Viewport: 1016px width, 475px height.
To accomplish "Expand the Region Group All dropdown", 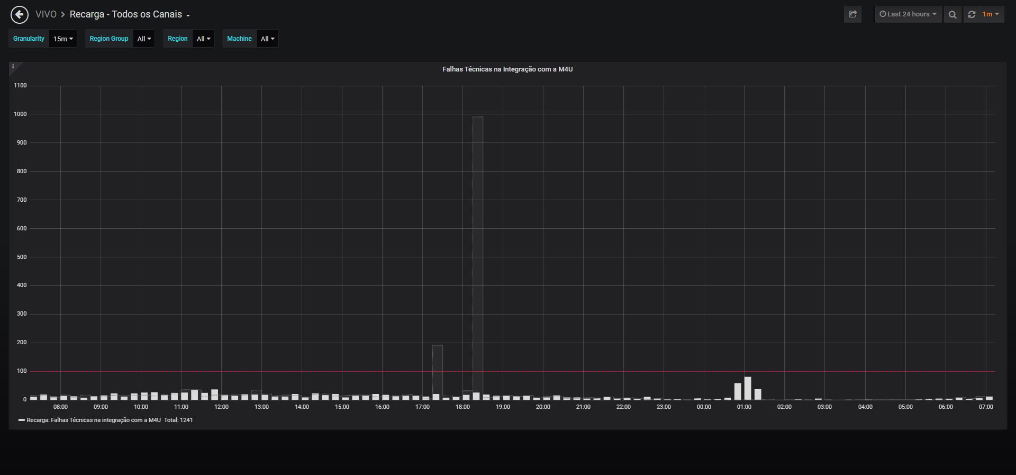I will tap(144, 39).
